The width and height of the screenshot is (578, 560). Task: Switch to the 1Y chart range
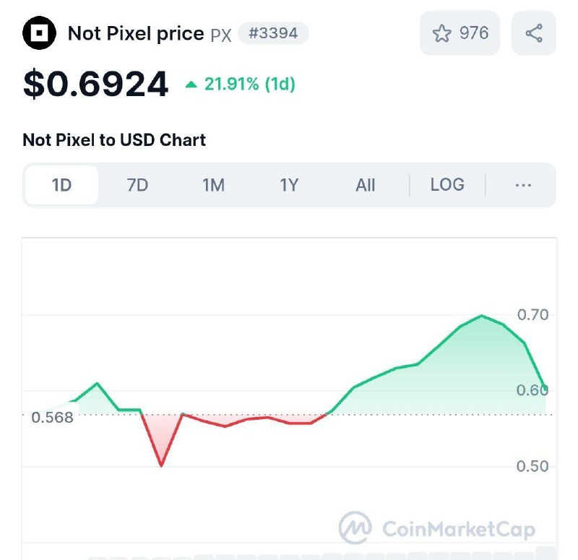point(289,185)
